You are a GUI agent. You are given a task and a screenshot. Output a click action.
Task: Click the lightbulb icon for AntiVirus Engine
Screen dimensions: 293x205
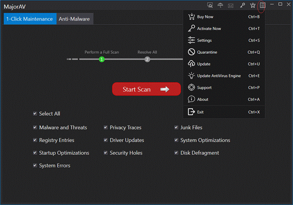[191, 76]
